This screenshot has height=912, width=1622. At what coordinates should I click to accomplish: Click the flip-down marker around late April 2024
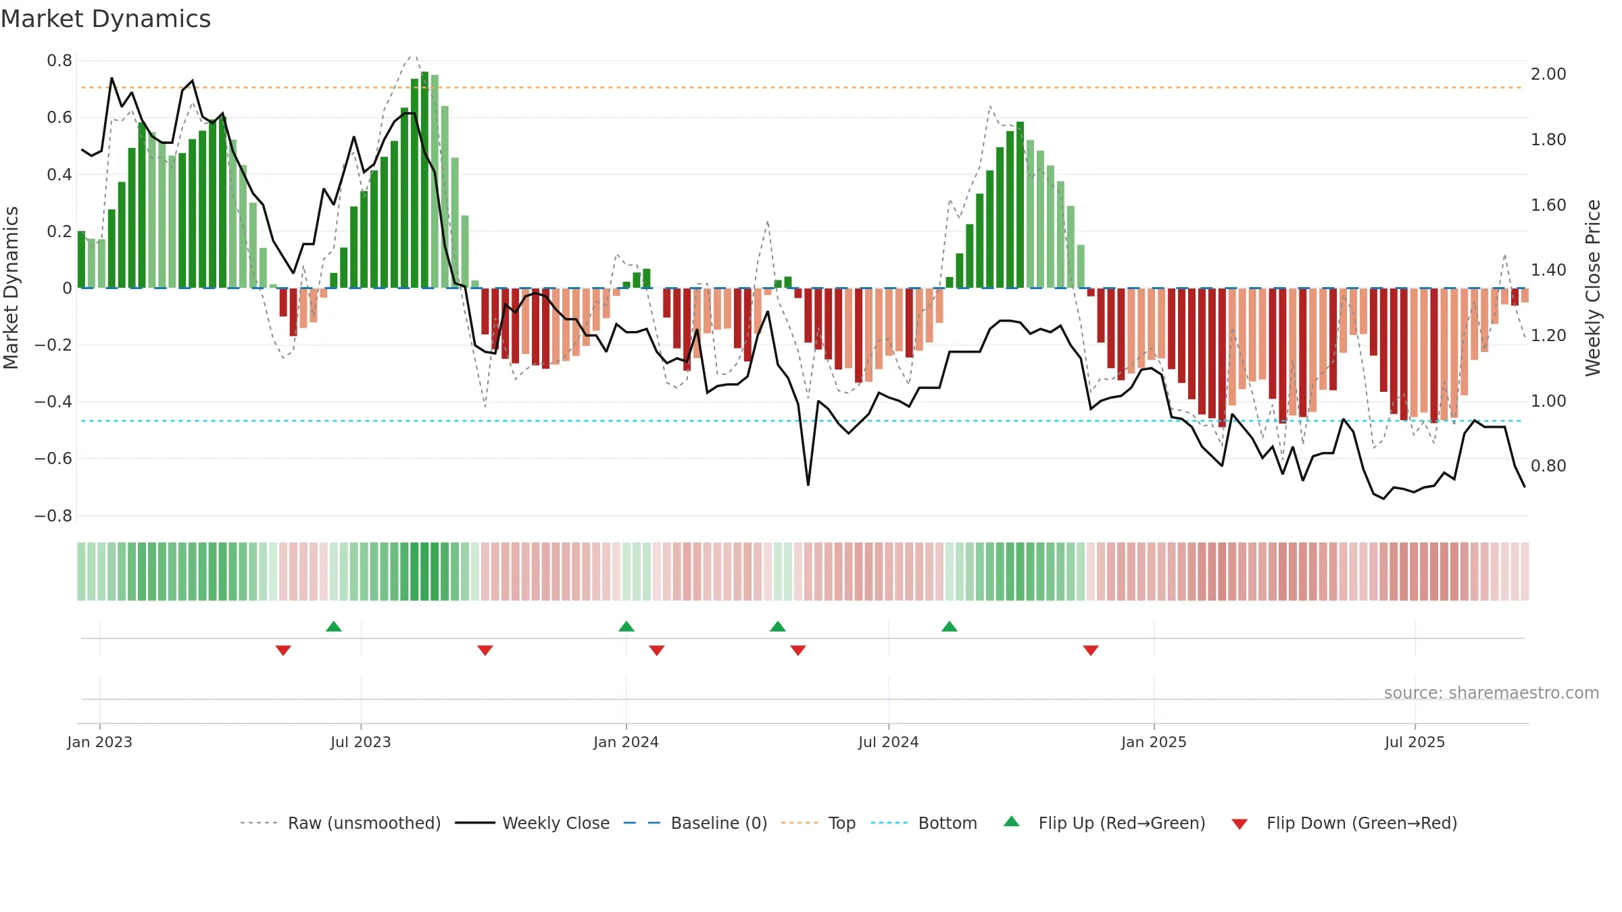[x=798, y=651]
